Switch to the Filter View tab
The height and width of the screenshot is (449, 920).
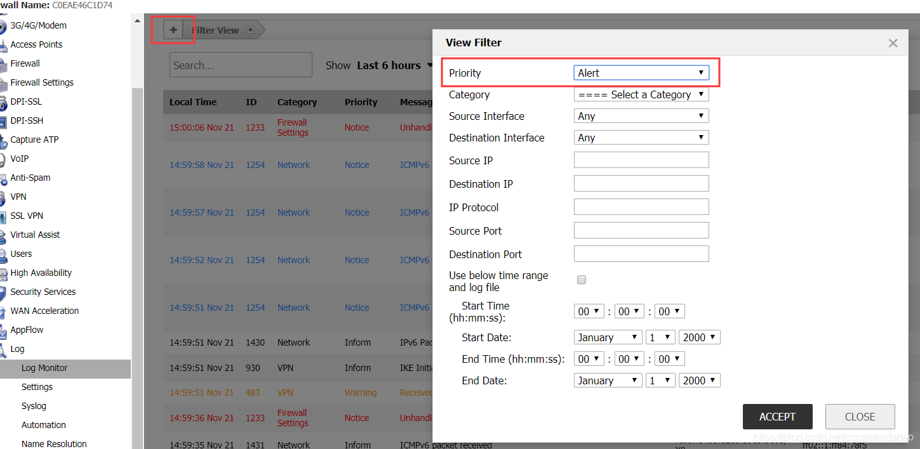coord(215,30)
